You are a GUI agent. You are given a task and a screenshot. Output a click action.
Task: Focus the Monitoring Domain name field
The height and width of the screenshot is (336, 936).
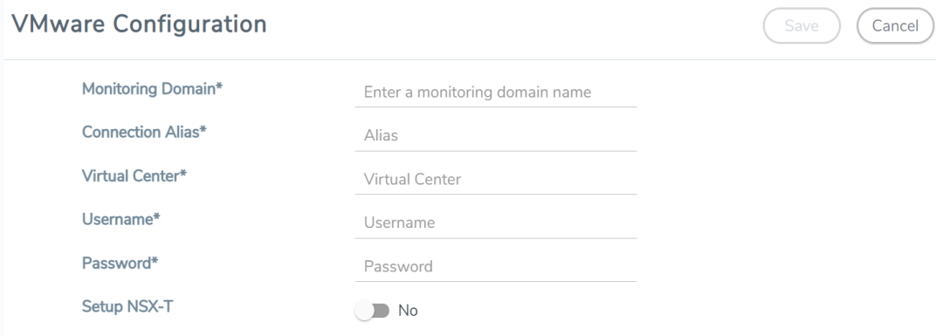pyautogui.click(x=495, y=93)
